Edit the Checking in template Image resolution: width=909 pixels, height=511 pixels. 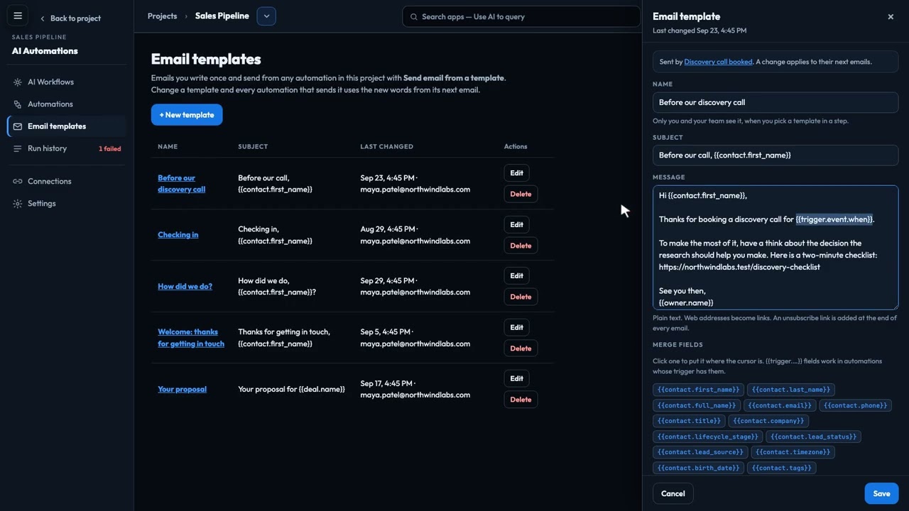tap(516, 225)
